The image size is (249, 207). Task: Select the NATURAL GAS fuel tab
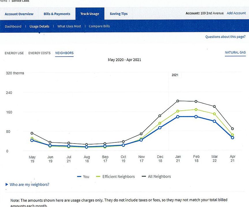coord(235,52)
